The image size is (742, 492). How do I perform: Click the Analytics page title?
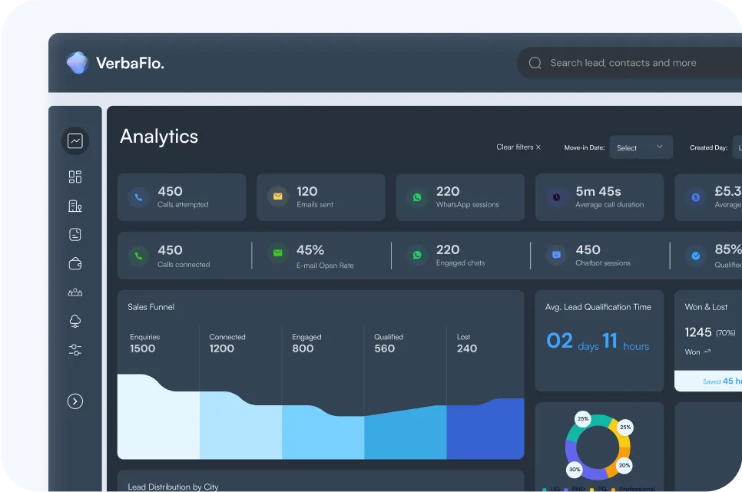[159, 137]
